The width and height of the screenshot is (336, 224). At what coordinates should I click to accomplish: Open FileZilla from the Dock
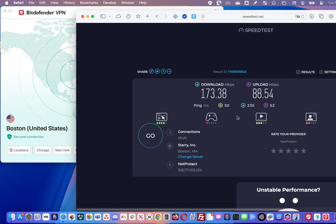pyautogui.click(x=201, y=217)
